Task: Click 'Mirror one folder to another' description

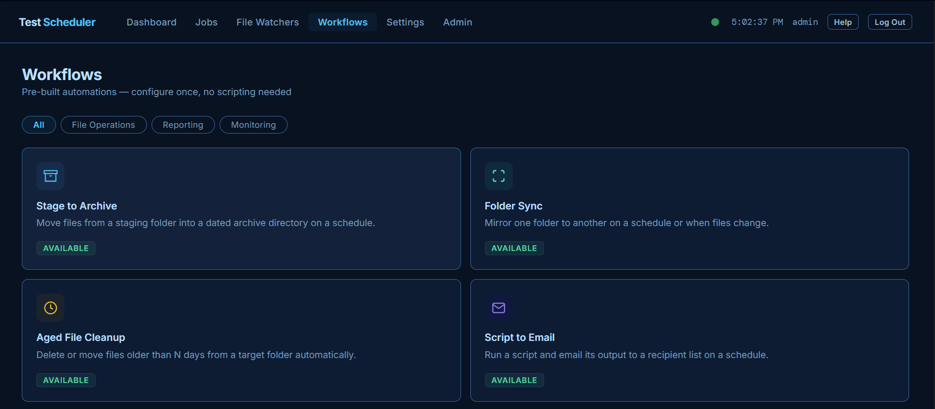Action: 627,223
